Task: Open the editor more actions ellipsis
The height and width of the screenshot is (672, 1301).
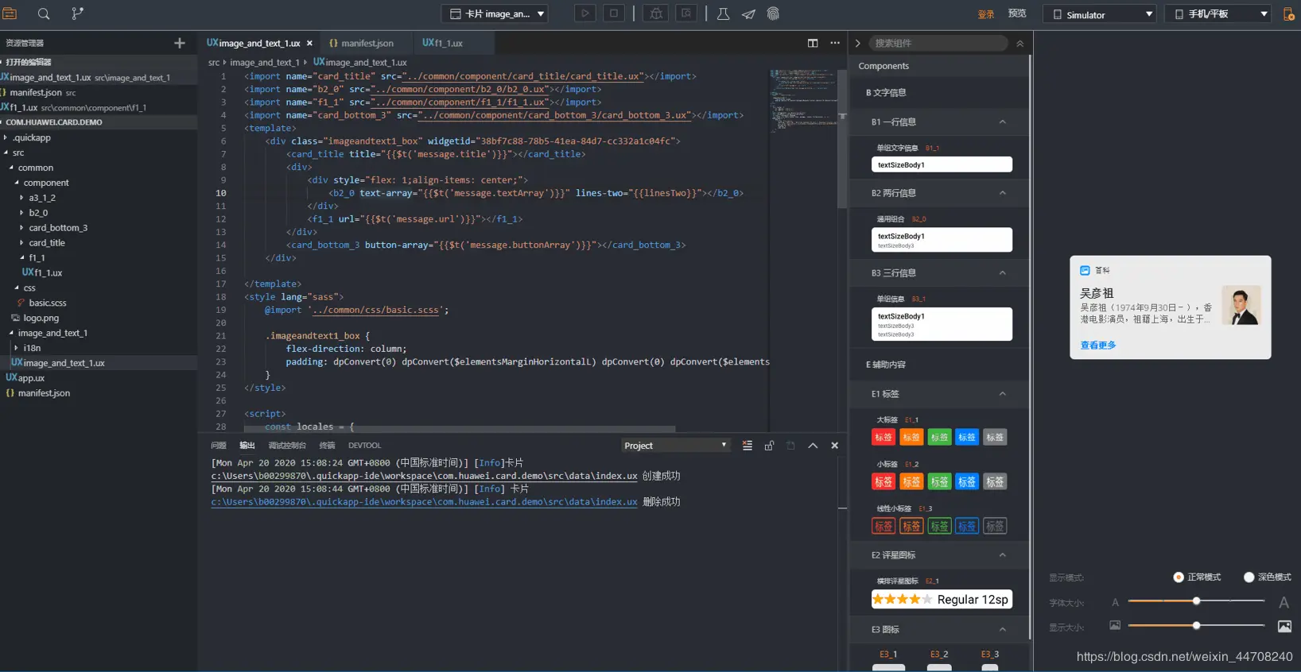Action: pyautogui.click(x=835, y=43)
